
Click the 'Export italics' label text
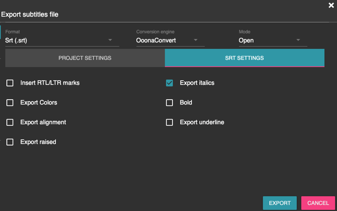pos(197,83)
